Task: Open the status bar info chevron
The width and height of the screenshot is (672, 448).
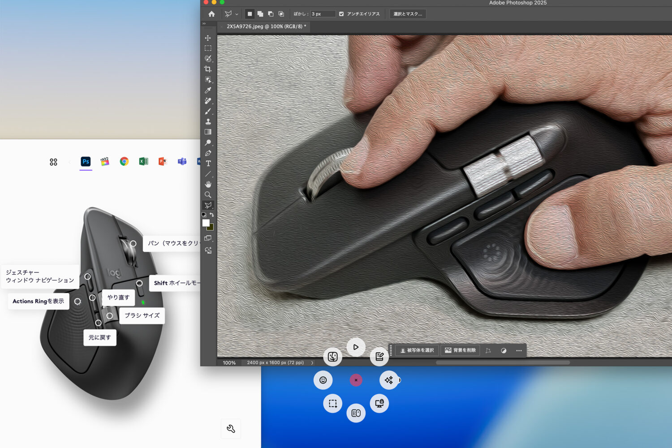Action: pyautogui.click(x=312, y=363)
